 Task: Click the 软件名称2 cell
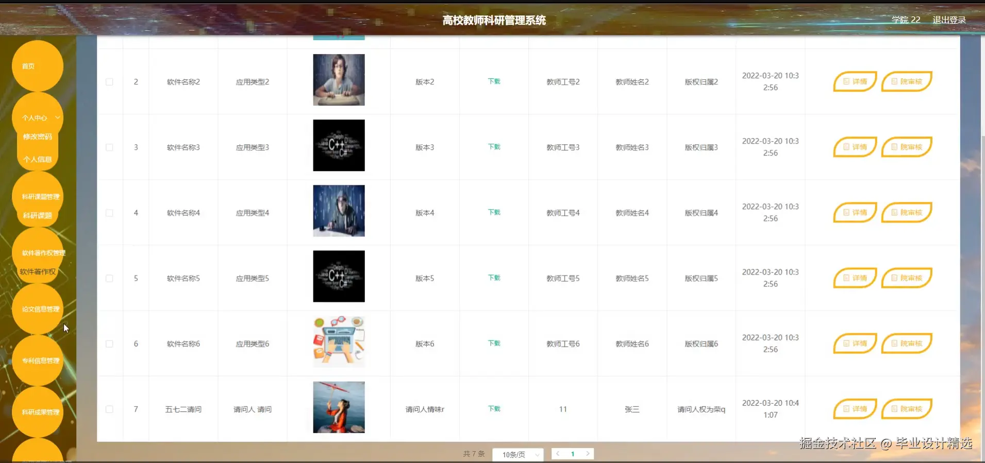(183, 82)
